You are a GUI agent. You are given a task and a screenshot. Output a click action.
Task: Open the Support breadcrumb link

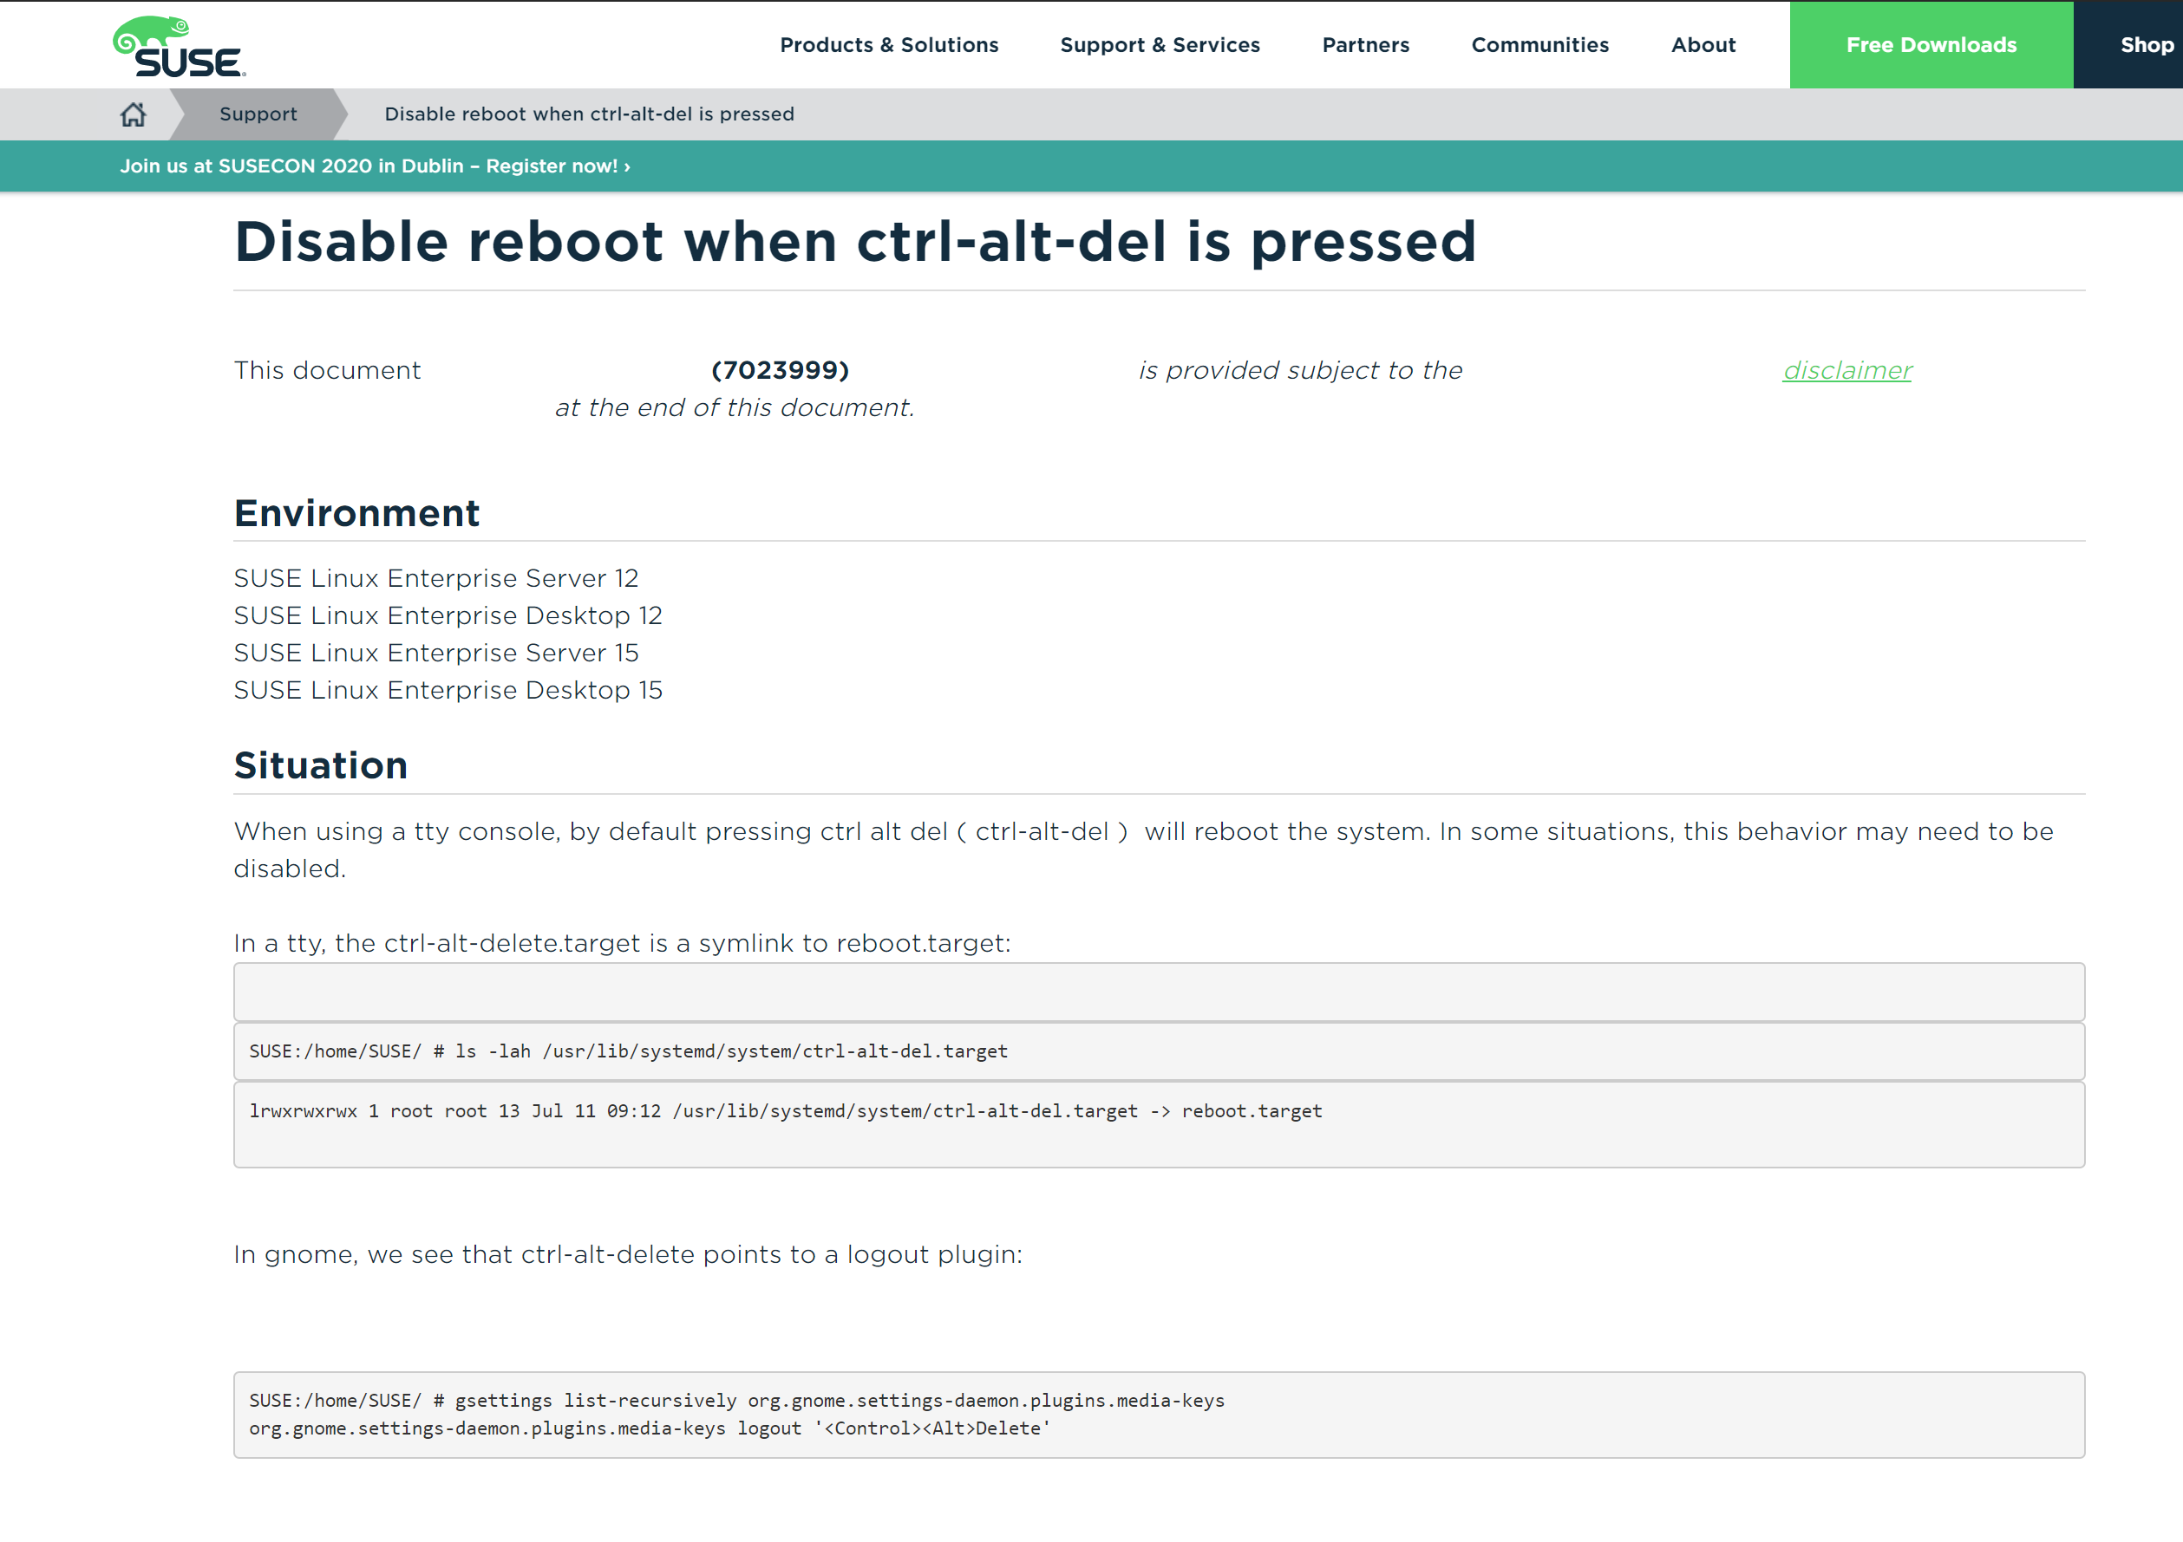point(258,114)
